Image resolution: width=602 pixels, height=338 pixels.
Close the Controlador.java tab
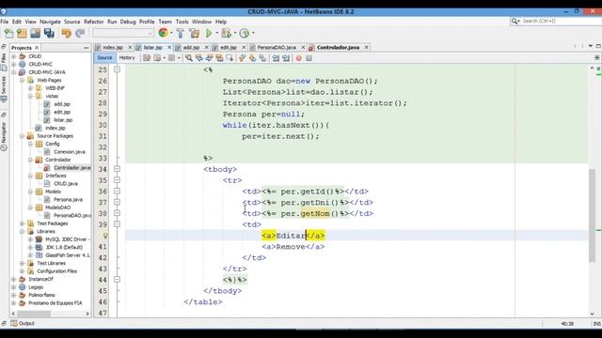tap(366, 47)
